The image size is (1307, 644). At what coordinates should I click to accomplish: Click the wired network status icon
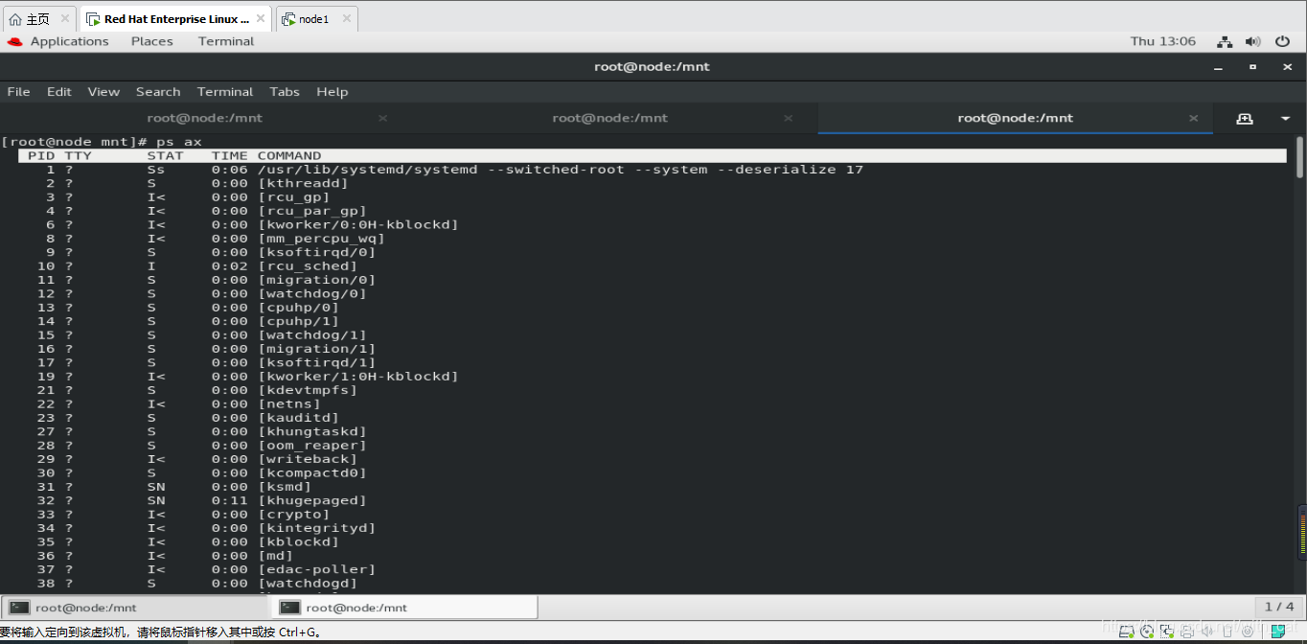click(1225, 41)
